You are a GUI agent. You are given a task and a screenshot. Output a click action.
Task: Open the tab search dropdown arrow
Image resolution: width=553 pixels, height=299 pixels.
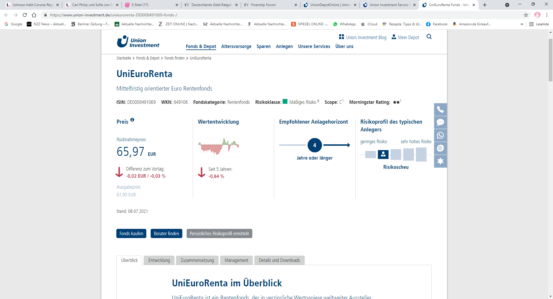tap(507, 5)
